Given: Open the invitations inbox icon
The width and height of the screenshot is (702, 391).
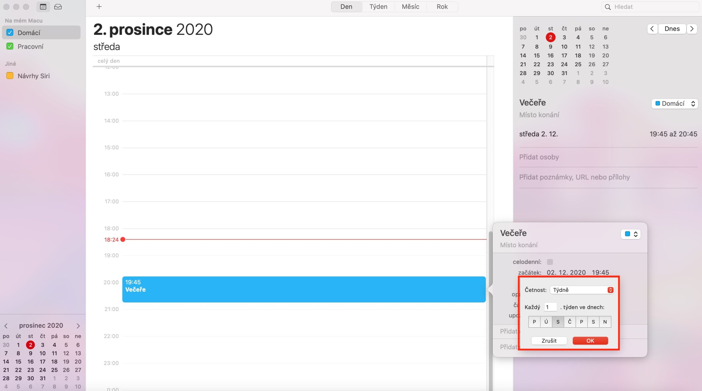Looking at the screenshot, I should coord(58,7).
